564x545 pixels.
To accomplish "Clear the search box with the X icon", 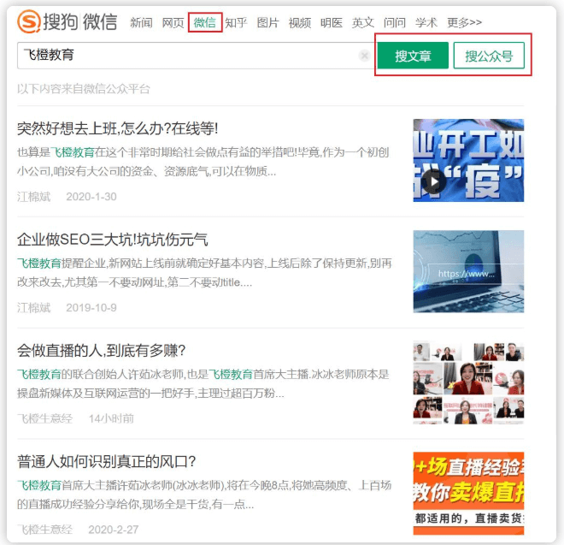I will 364,56.
